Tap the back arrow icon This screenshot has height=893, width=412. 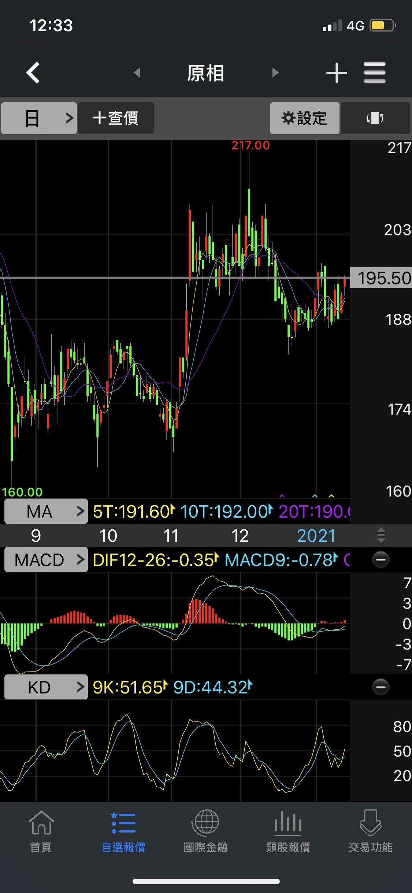coord(33,73)
